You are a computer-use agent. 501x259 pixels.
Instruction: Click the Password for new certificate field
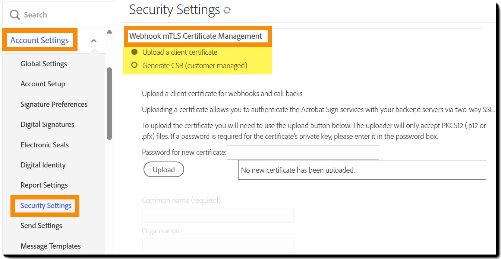point(303,152)
